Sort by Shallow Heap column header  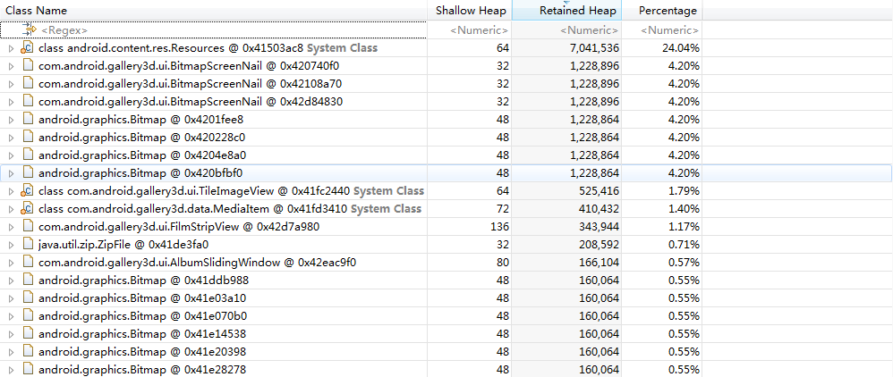(469, 10)
